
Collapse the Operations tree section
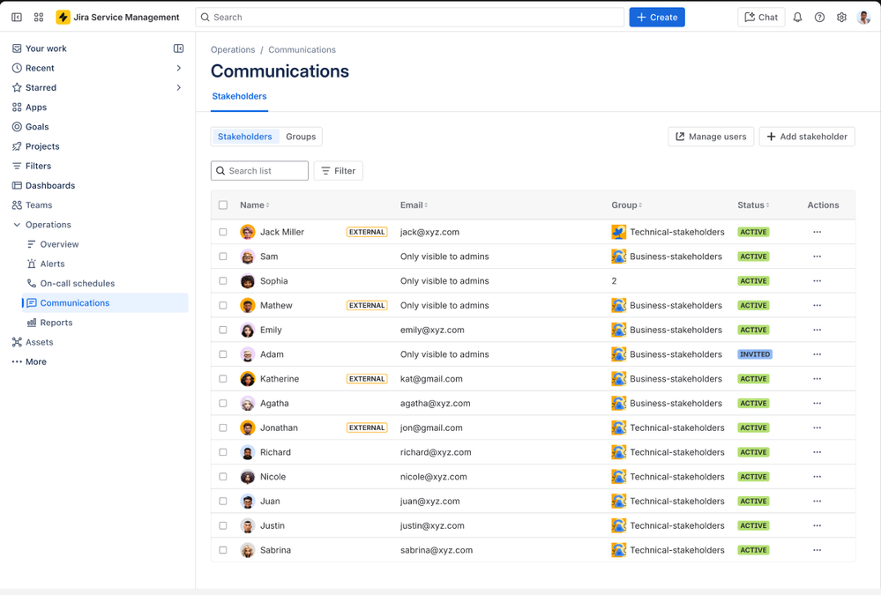tap(17, 225)
